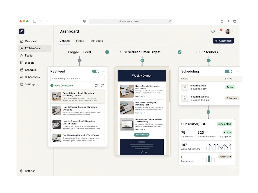Click RSS node icon under Blog/RSS Feed
The width and height of the screenshot is (258, 193).
click(x=79, y=61)
